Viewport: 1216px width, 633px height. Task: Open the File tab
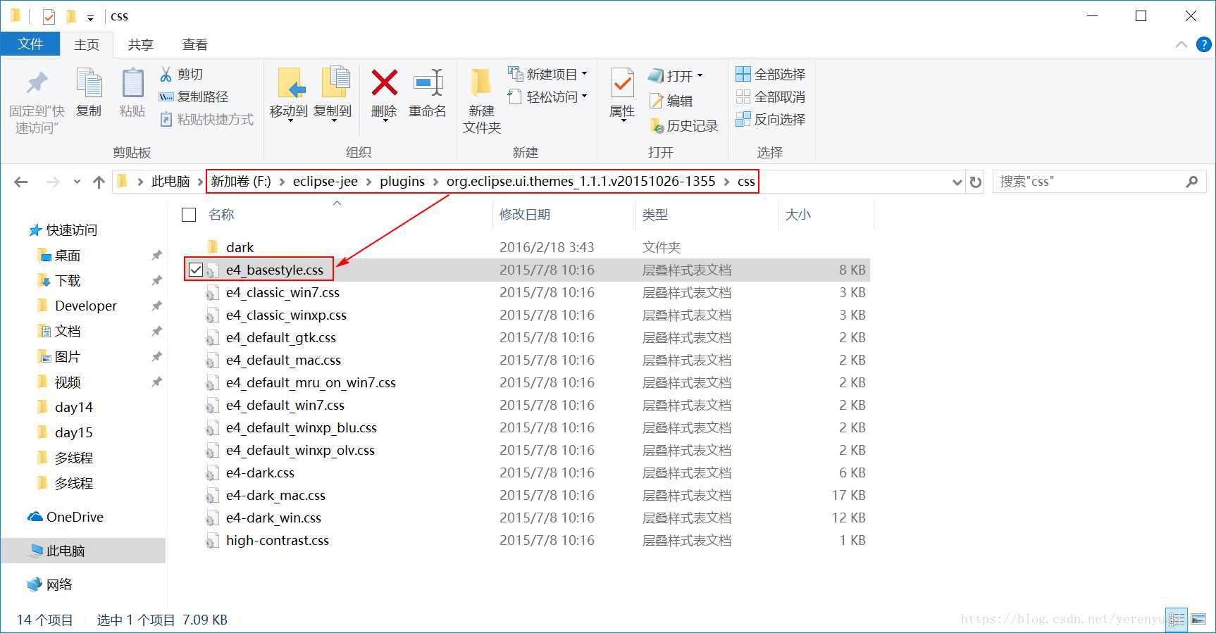[30, 44]
